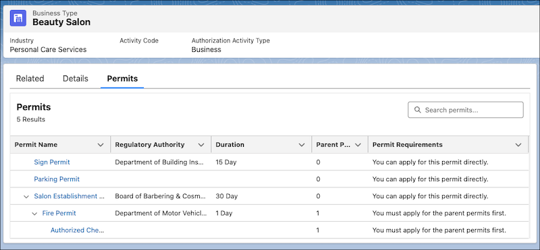This screenshot has width=540, height=250.
Task: Click the Personal Care Services industry value
Action: tap(48, 49)
